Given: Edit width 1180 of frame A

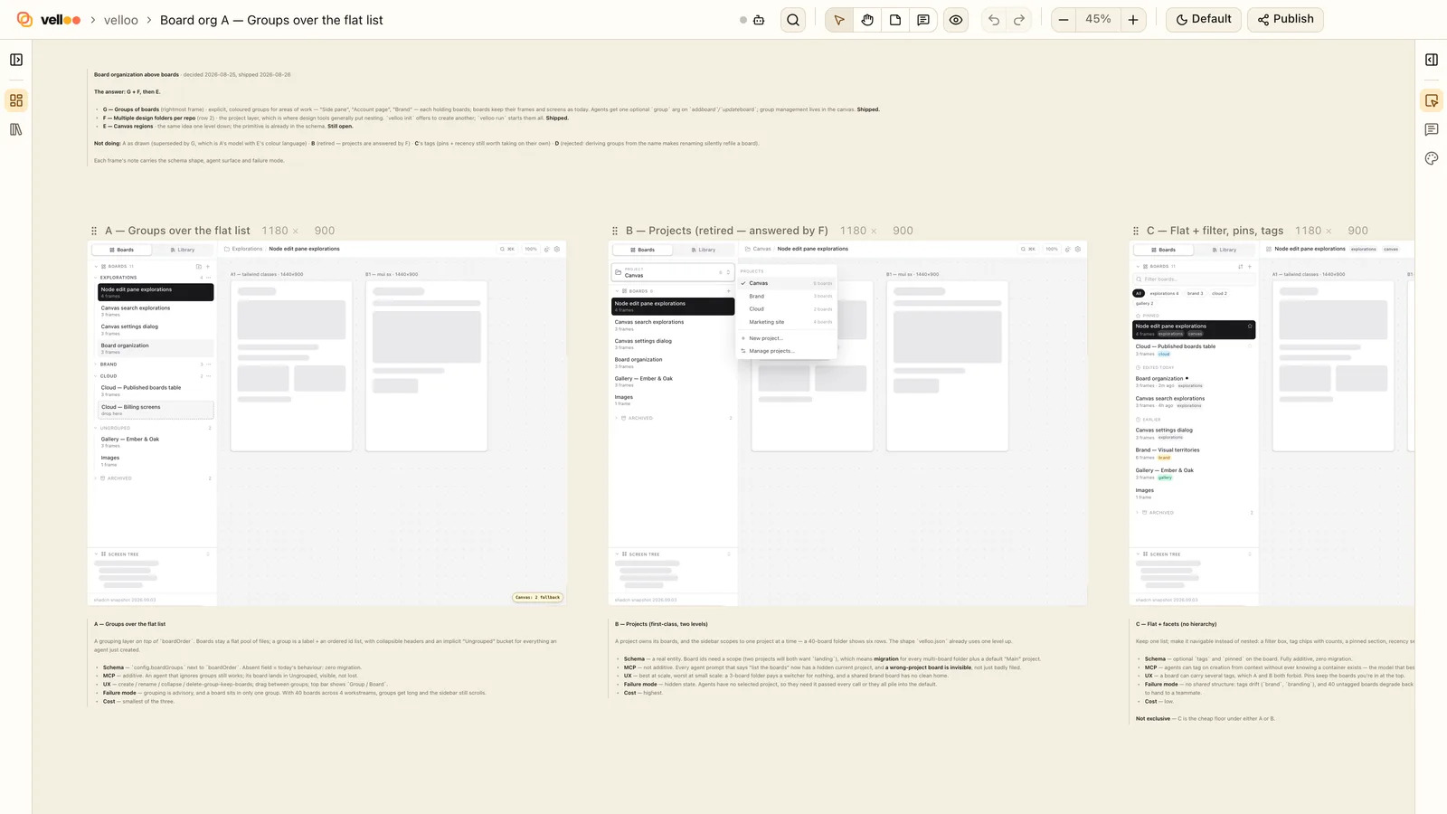Looking at the screenshot, I should click(275, 231).
